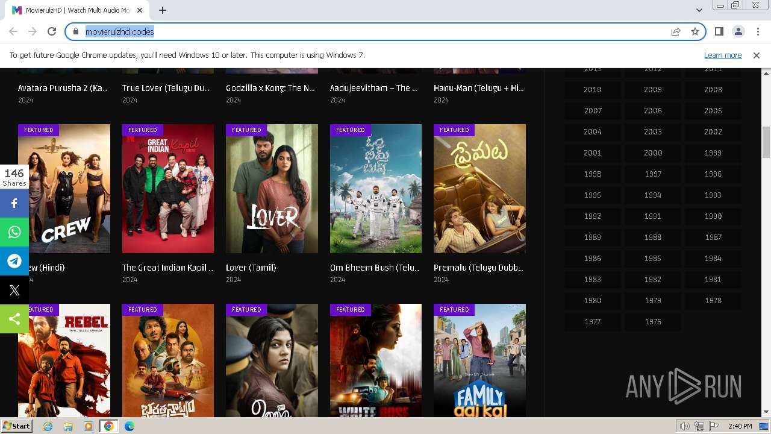Click the volume speaker tray icon
The height and width of the screenshot is (434, 771).
[x=684, y=426]
